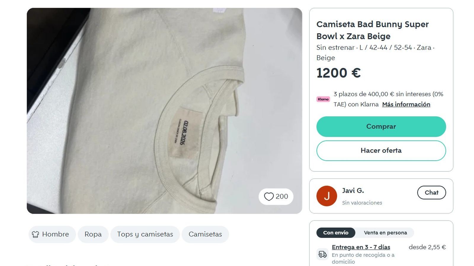Open seller profile via the orange J avatar
Viewport: 474px width, 266px height.
tap(327, 195)
